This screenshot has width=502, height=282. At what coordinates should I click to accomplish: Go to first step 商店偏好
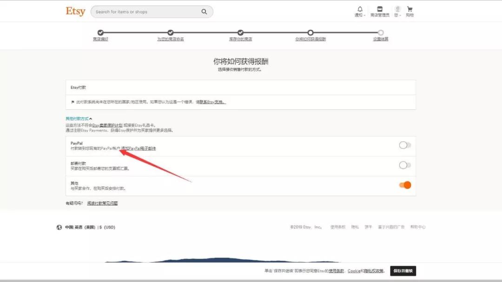100,39
